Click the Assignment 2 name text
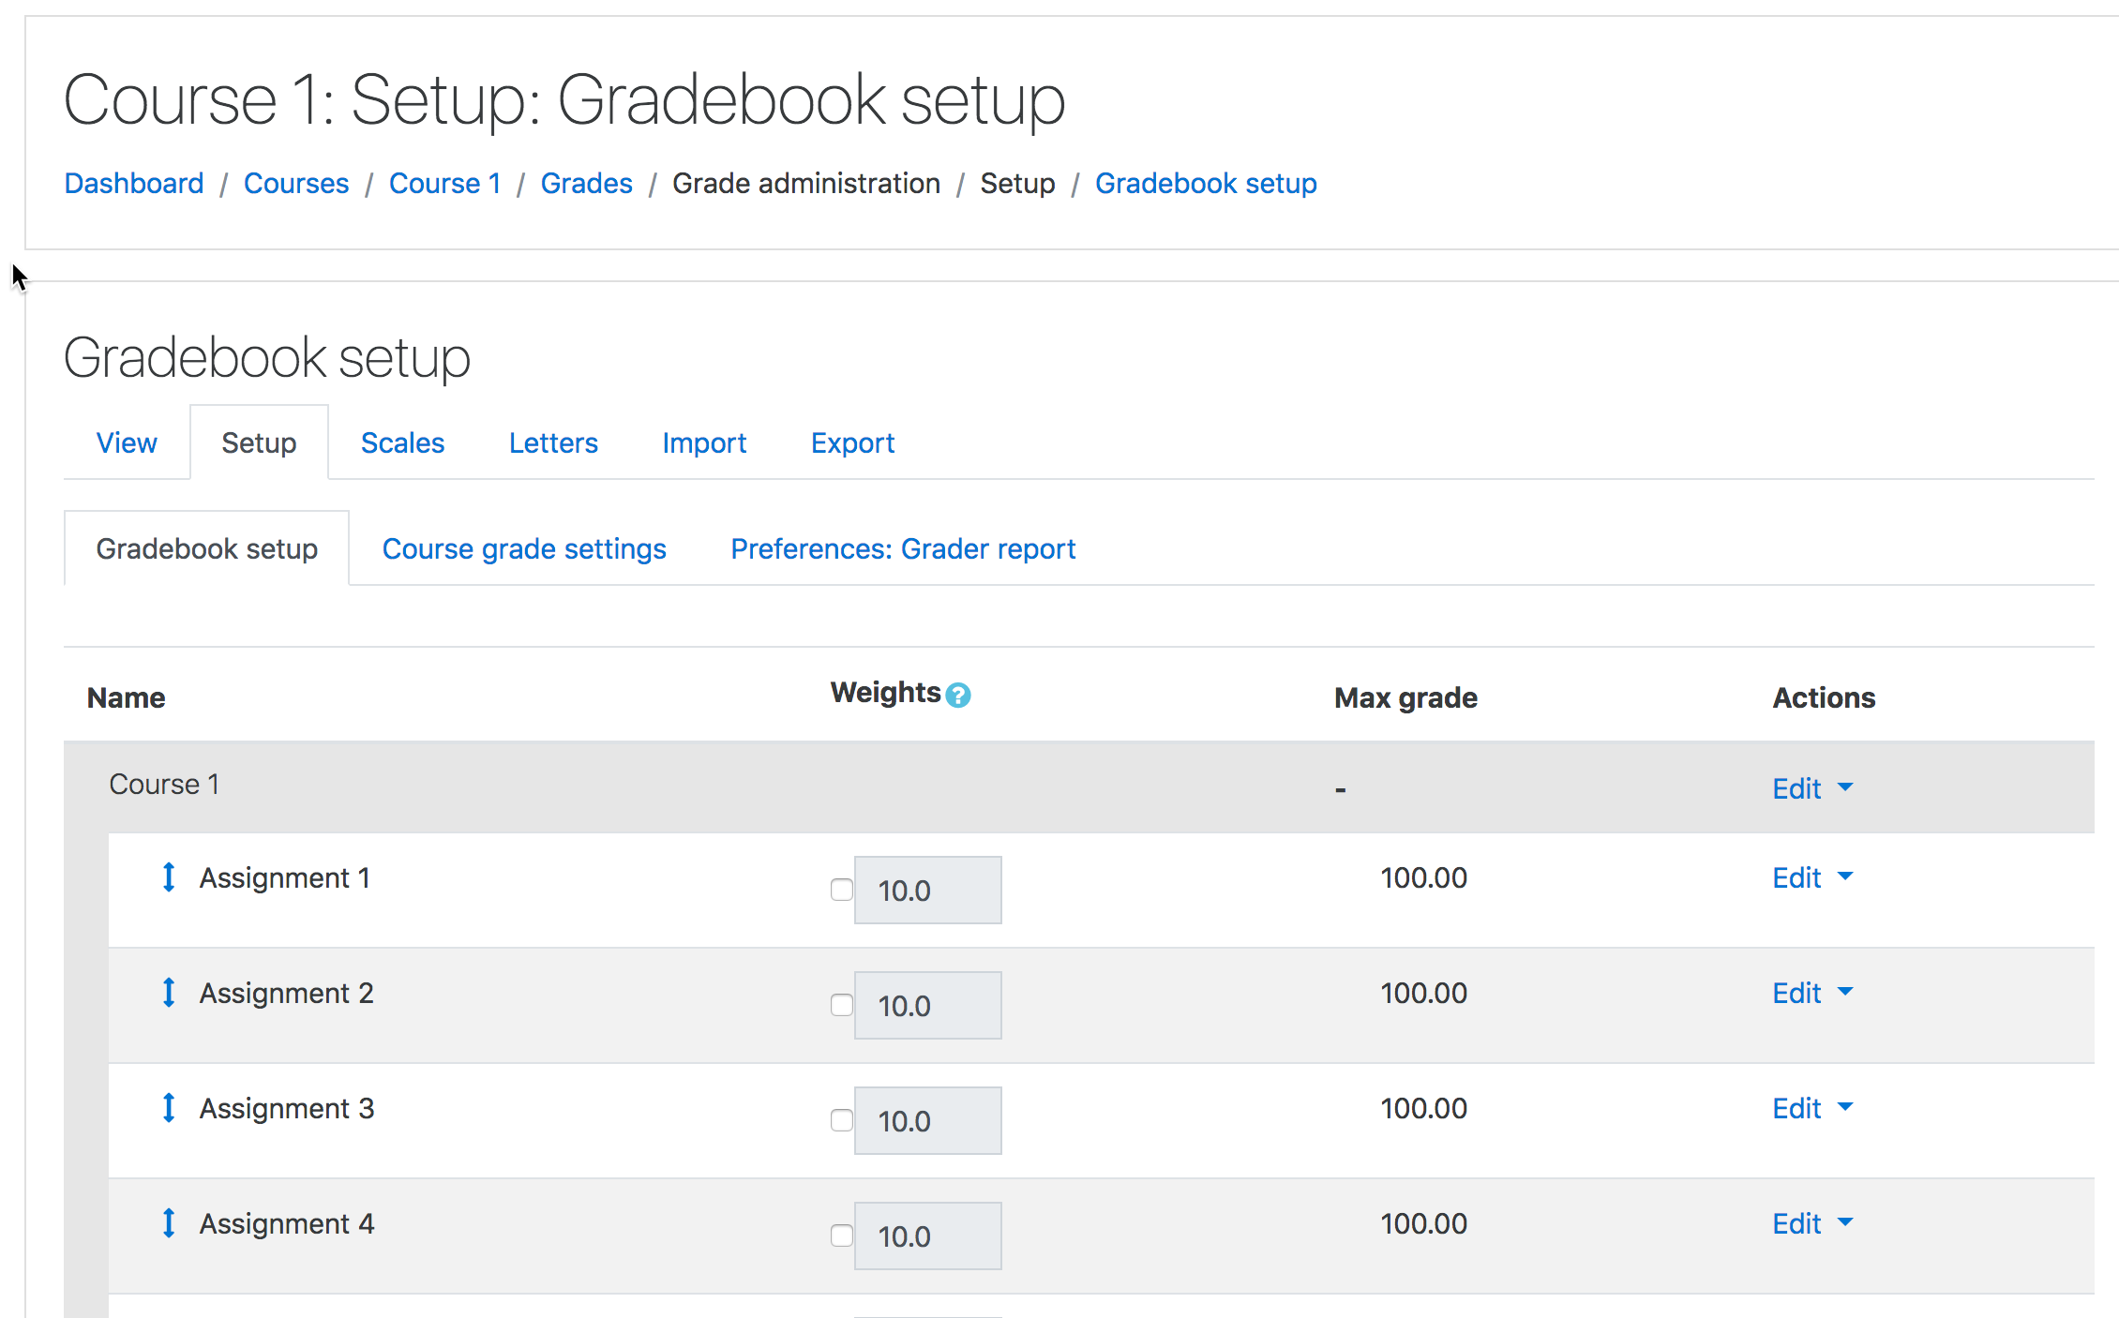This screenshot has height=1318, width=2119. pos(287,993)
